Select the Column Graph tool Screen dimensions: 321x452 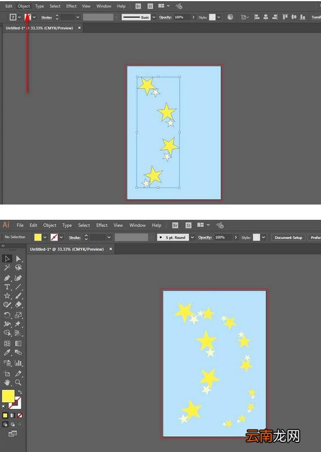(x=18, y=363)
